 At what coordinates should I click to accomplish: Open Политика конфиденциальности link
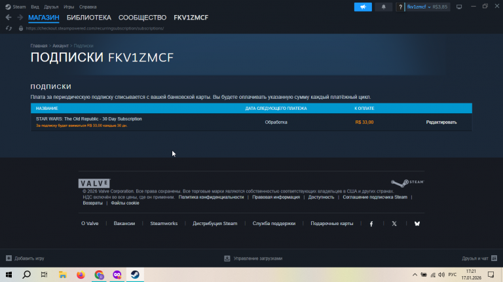[x=211, y=197]
